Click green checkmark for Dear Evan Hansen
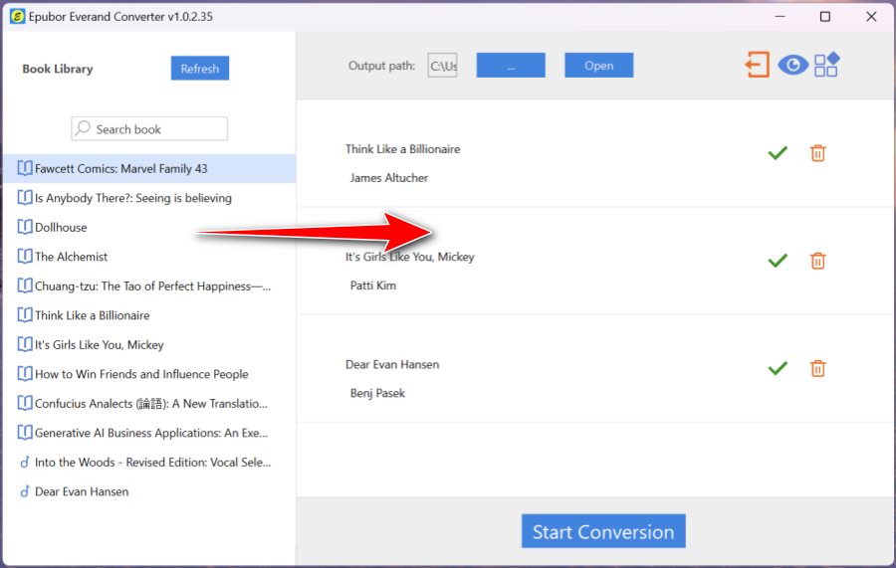The height and width of the screenshot is (568, 896). 778,369
